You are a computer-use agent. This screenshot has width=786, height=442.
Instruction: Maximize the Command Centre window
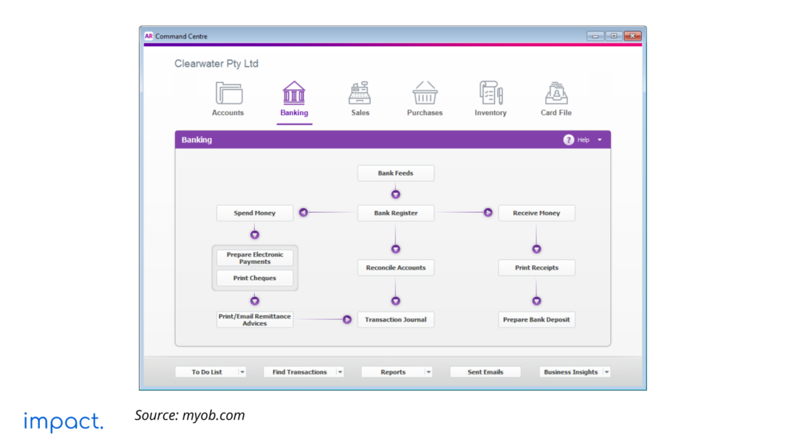613,36
